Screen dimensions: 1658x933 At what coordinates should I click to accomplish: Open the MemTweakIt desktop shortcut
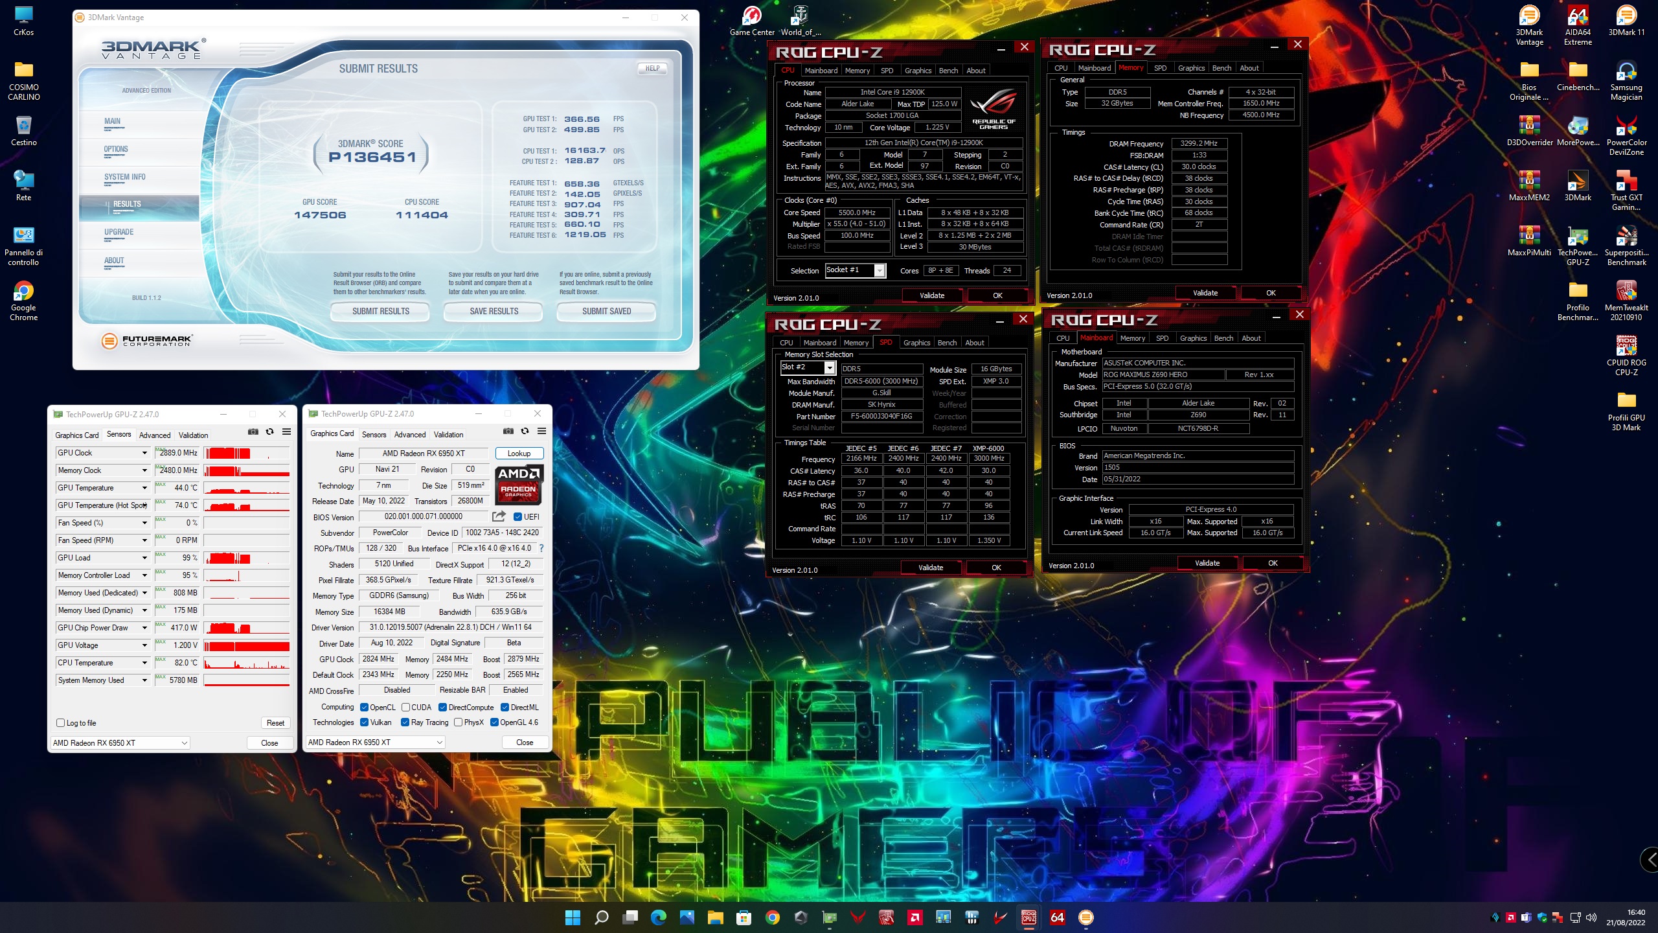pyautogui.click(x=1626, y=301)
